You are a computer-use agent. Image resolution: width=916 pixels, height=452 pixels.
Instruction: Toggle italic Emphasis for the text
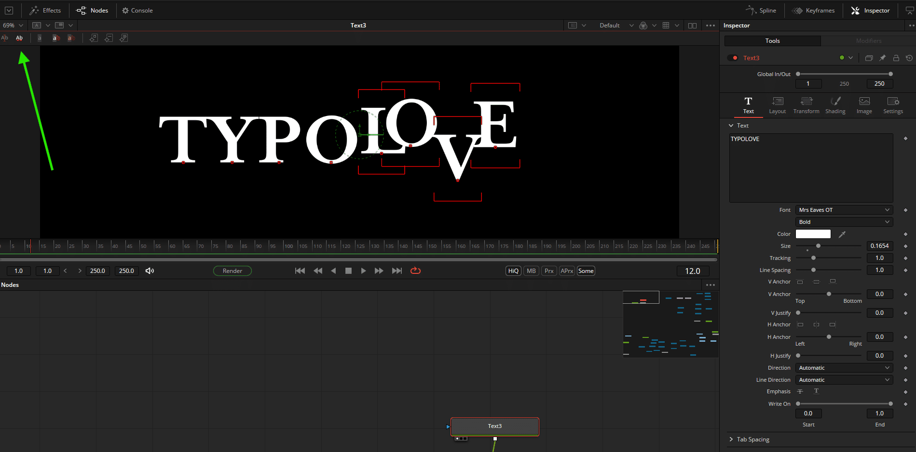coord(816,391)
